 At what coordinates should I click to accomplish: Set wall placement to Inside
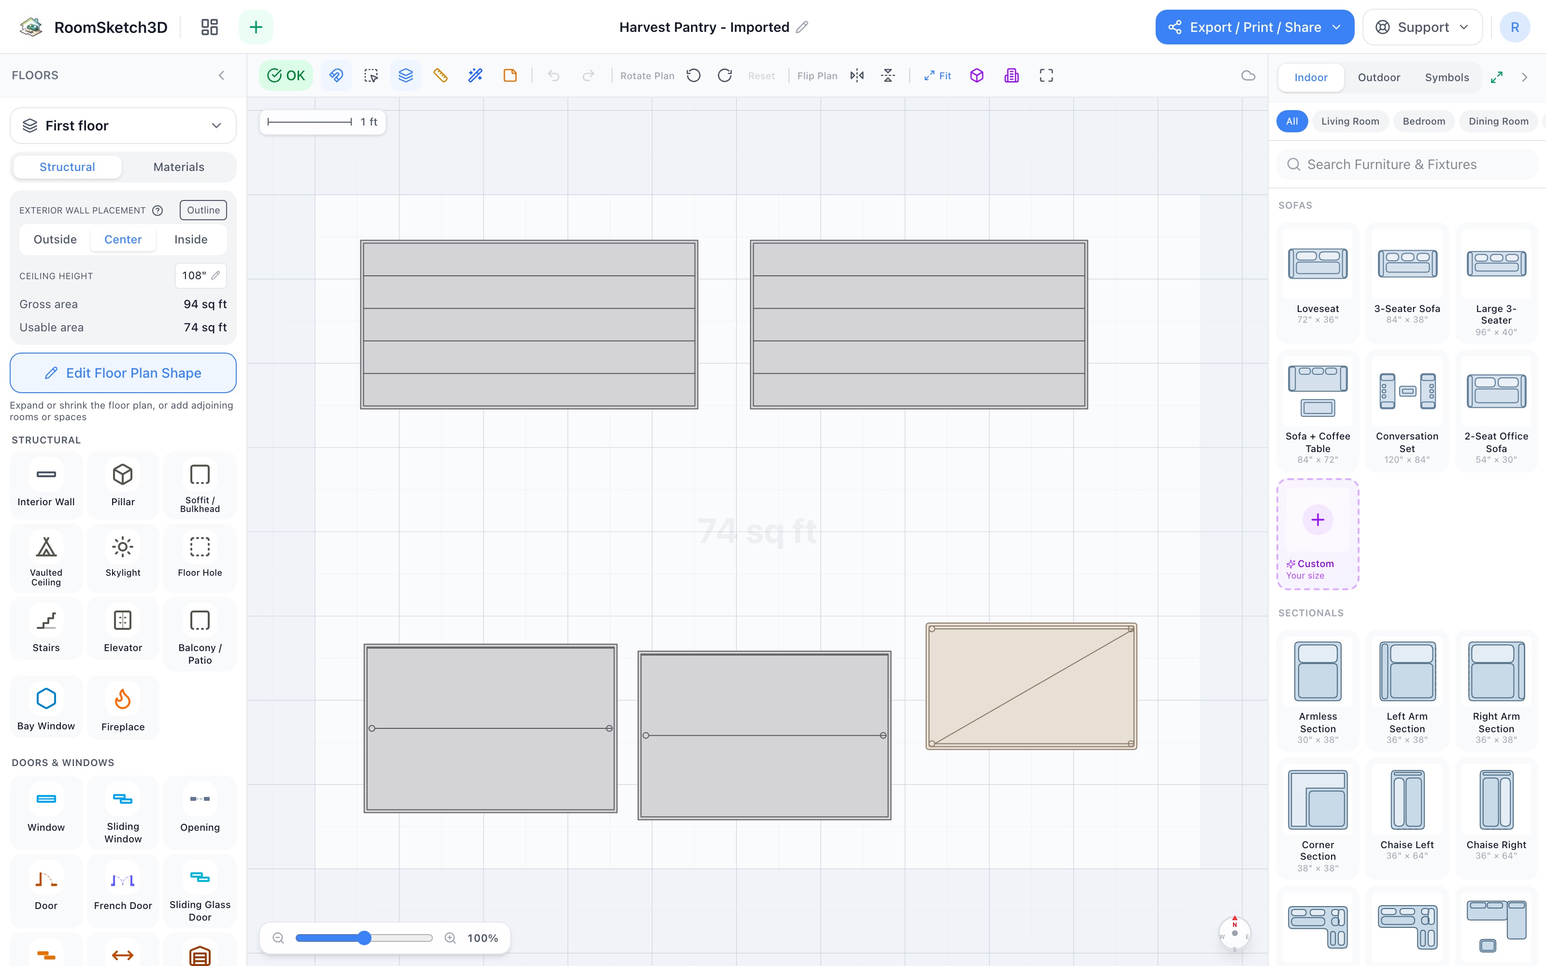click(x=191, y=239)
